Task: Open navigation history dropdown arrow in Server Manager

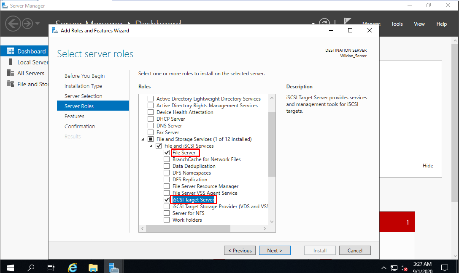Action: click(x=38, y=24)
